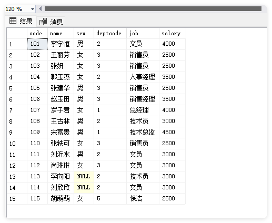Click the name cell 宋富贵
The image size is (272, 223).
pyautogui.click(x=61, y=133)
